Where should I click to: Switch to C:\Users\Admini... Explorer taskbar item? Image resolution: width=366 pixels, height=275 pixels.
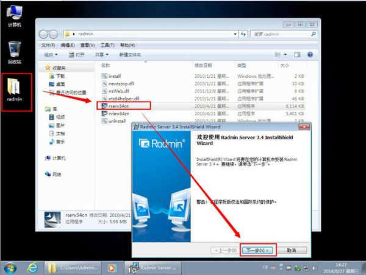coord(73,268)
